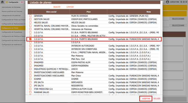The width and height of the screenshot is (188, 103).
Task: Check the IOSPER row checkbox
Action: tap(30, 79)
